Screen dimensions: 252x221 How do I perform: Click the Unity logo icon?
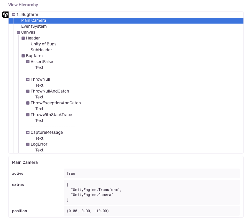tap(5, 14)
